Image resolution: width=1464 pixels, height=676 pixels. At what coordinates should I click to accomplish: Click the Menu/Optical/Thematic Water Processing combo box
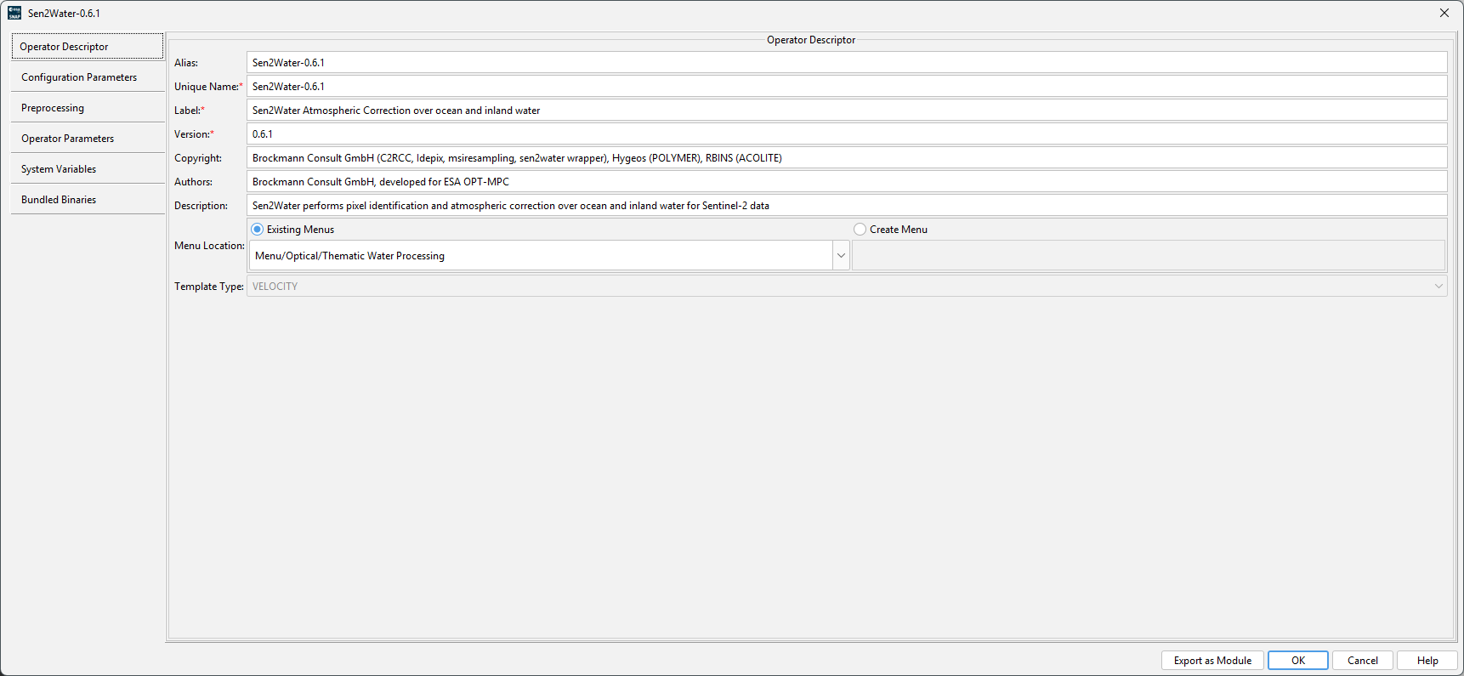click(x=541, y=256)
